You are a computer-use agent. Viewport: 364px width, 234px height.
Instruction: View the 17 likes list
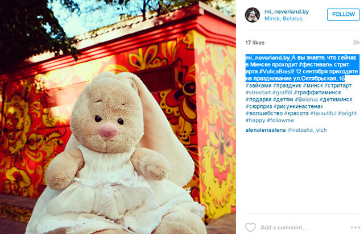[x=255, y=43]
